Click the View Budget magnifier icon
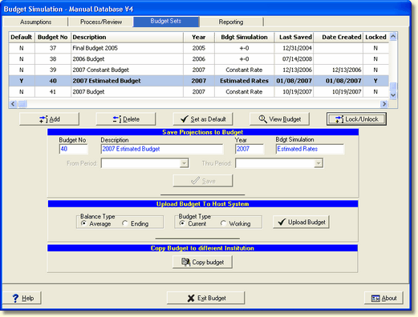418x317 pixels. tap(262, 119)
